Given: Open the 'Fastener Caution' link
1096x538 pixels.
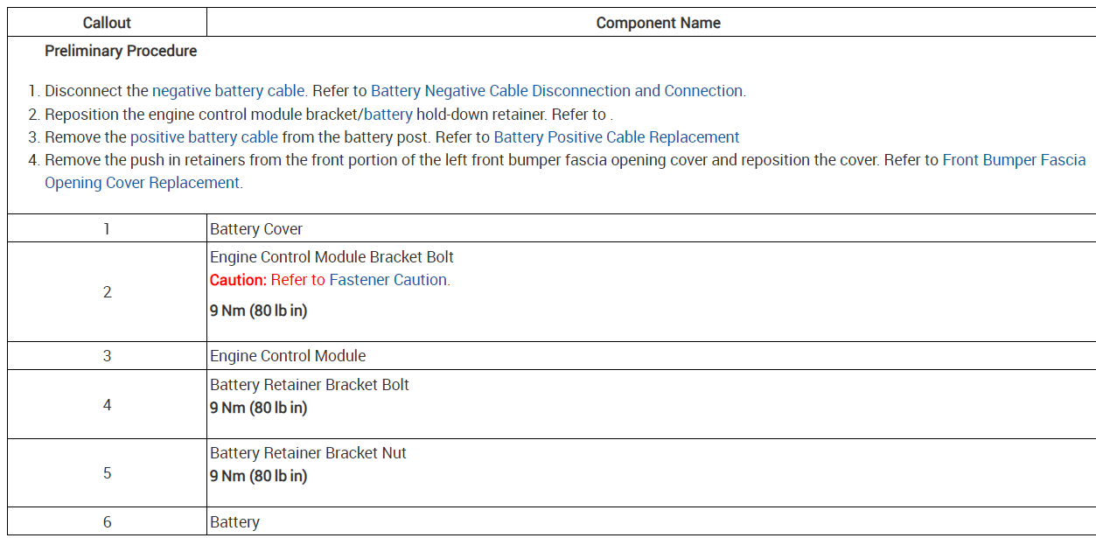Looking at the screenshot, I should (388, 280).
